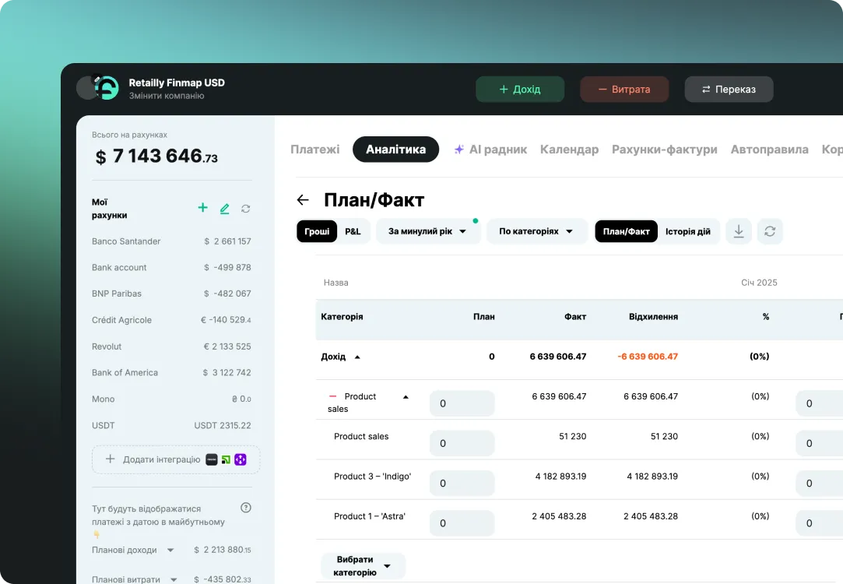Select the Гроші view toggle
This screenshot has height=584, width=843.
(318, 231)
